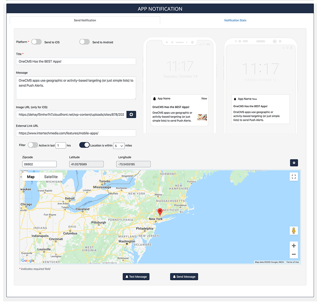The height and width of the screenshot is (305, 317).
Task: Click the bell icon in iOS preview
Action: [x=154, y=99]
